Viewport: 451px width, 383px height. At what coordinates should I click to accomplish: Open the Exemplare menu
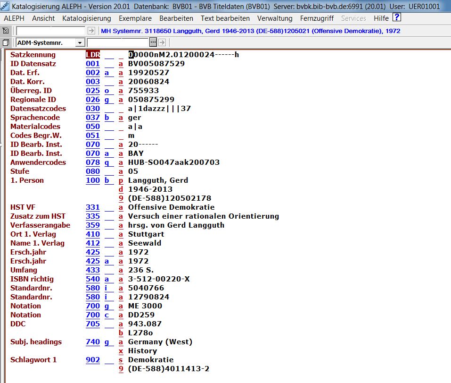tap(135, 18)
